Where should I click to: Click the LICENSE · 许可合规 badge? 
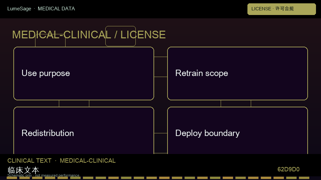(x=282, y=9)
